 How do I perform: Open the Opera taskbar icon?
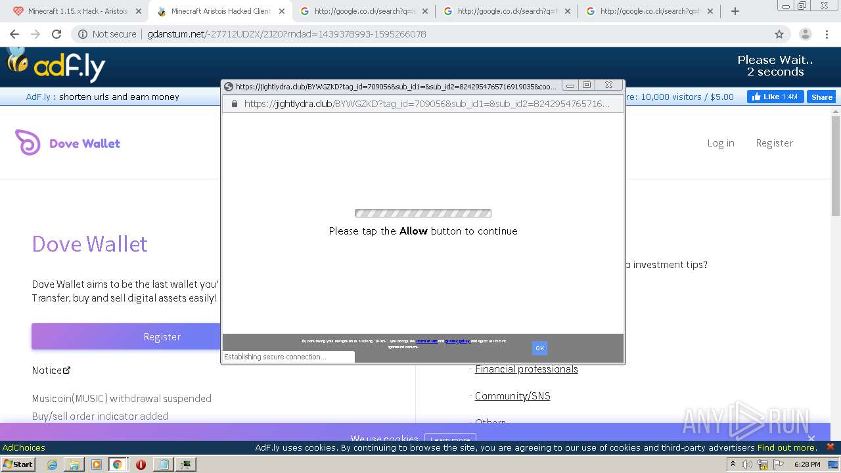(141, 464)
